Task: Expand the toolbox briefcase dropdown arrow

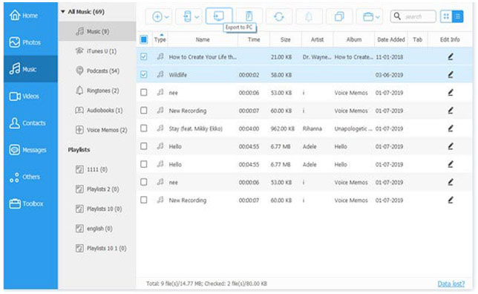Action: pyautogui.click(x=378, y=17)
